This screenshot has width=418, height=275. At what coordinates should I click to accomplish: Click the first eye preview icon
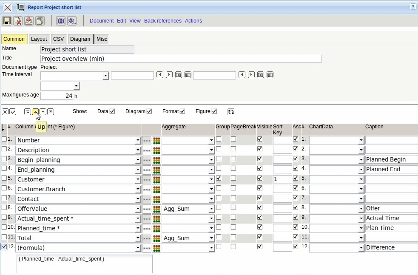pyautogui.click(x=61, y=21)
